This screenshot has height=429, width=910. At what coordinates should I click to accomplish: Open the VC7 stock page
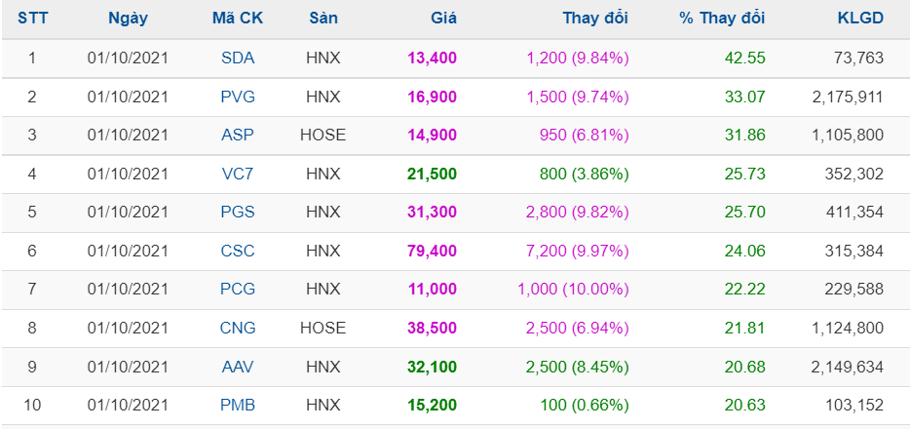coord(238,174)
